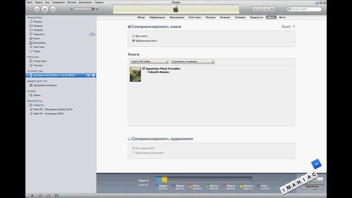Open Genius in the sidebar
Image resolution: width=352 pixels, height=198 pixels.
(x=37, y=95)
